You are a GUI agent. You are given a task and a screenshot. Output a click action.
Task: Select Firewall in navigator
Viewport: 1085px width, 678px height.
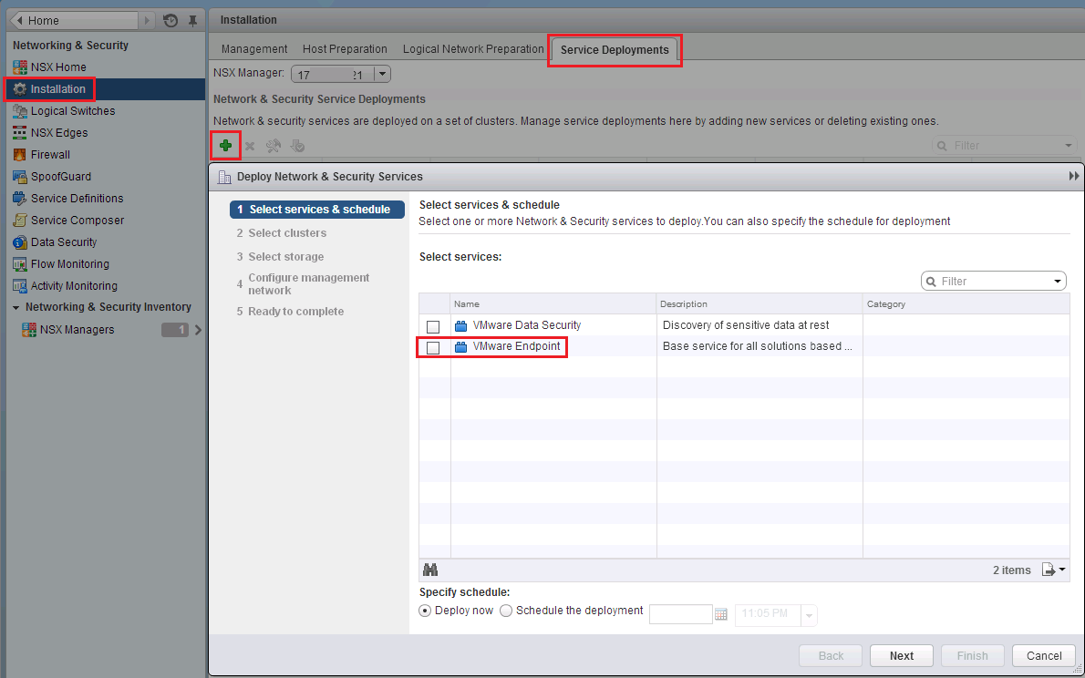50,155
